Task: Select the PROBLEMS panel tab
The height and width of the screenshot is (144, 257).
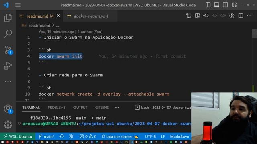Action: point(57,108)
